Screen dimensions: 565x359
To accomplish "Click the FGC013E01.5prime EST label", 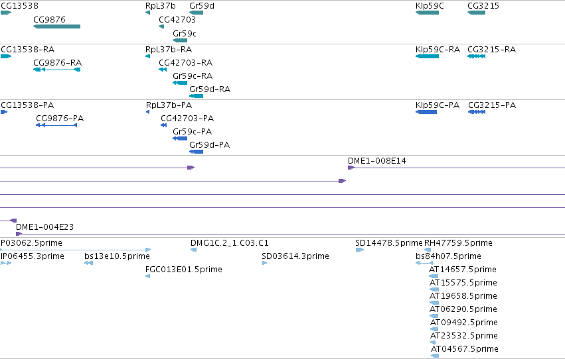I will tap(184, 270).
